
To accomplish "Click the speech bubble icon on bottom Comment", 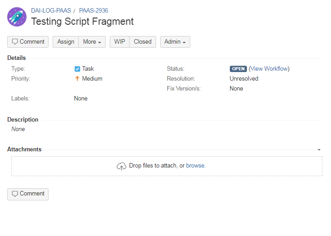I will click(15, 194).
